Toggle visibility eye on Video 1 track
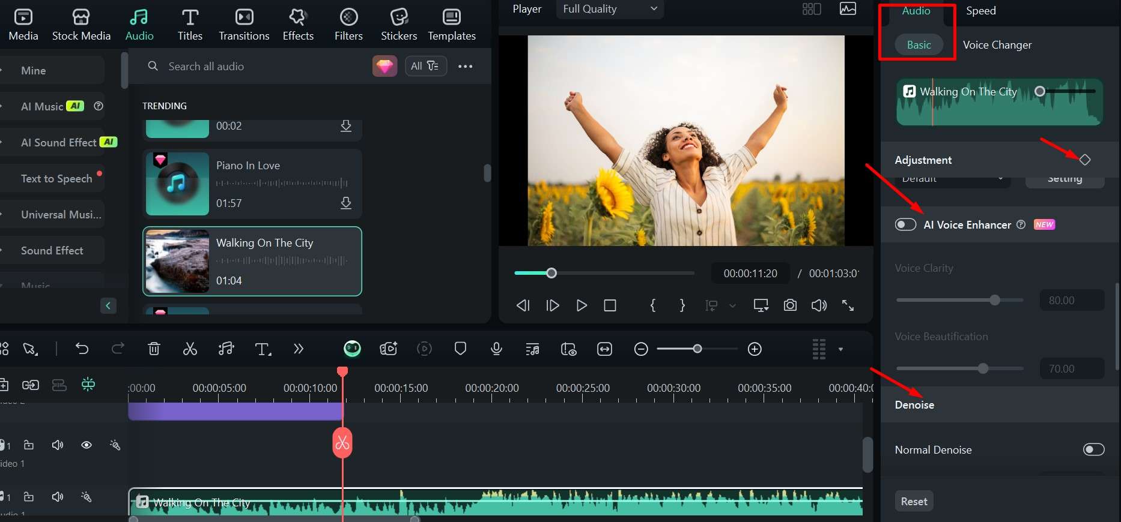1121x522 pixels. point(87,445)
